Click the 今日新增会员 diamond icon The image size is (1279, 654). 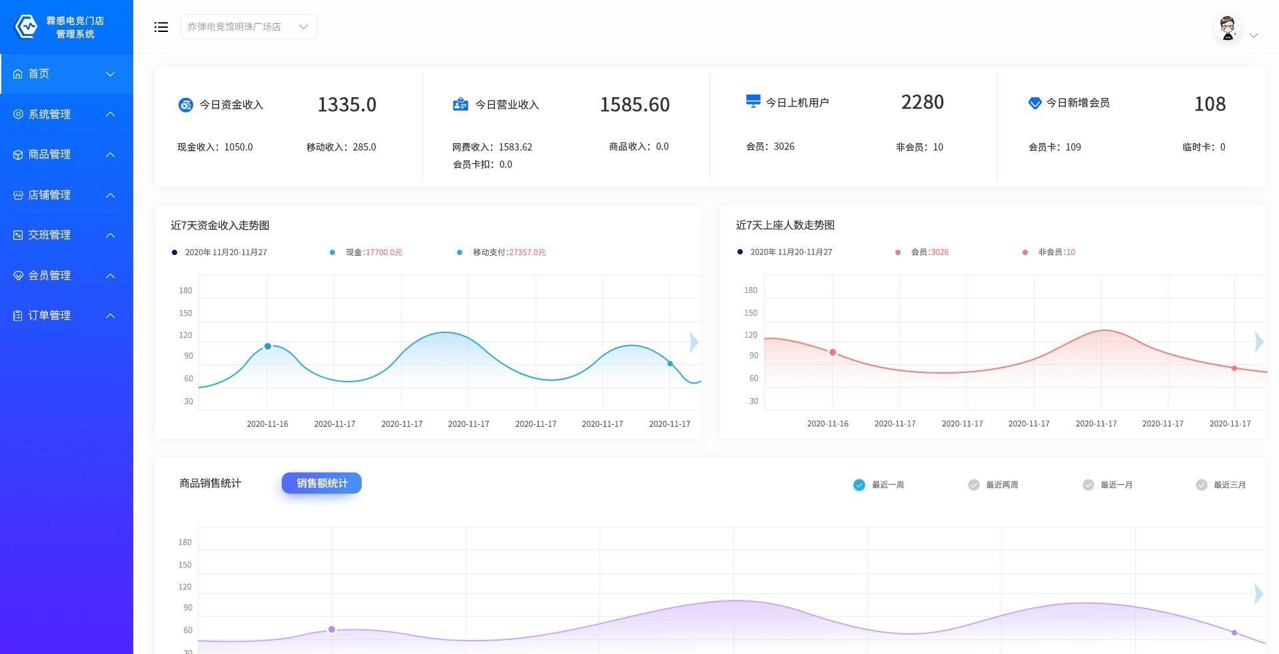click(x=1035, y=103)
